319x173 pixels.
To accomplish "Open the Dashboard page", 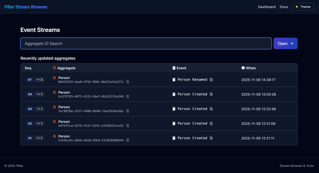I will (x=267, y=7).
